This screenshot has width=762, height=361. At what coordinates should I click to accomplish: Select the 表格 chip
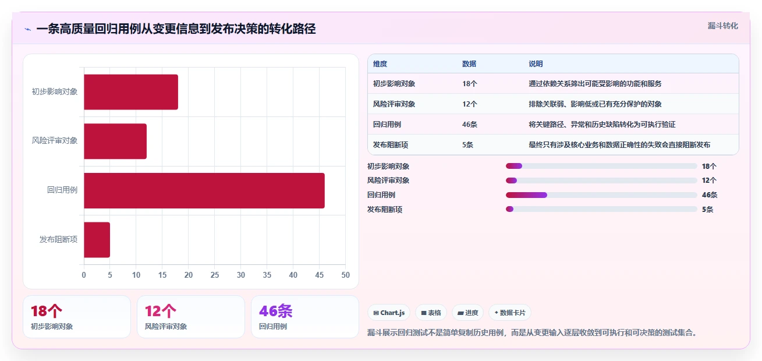coord(431,313)
